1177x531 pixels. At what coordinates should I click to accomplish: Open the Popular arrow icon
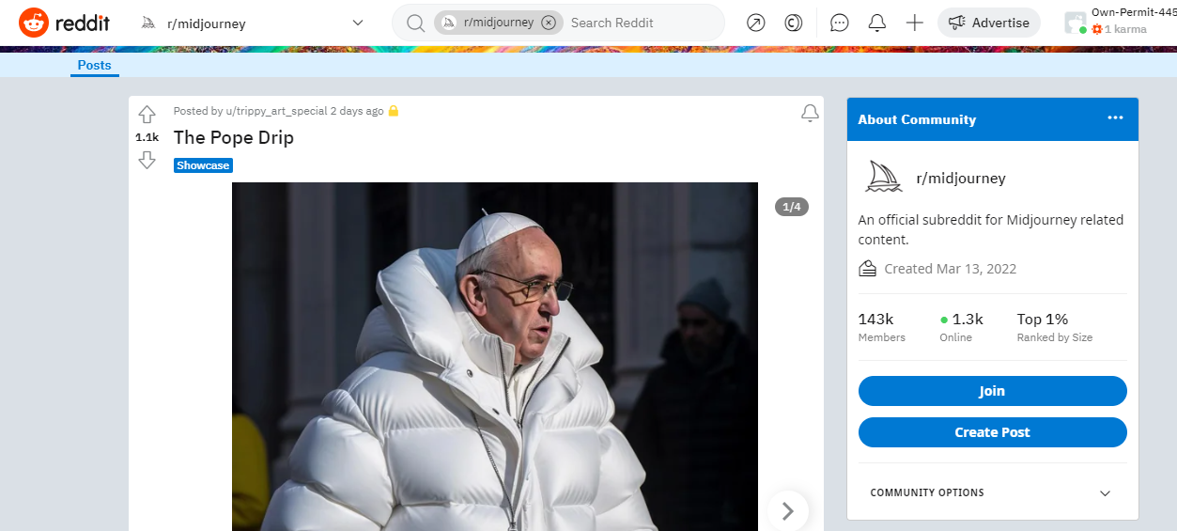click(755, 23)
